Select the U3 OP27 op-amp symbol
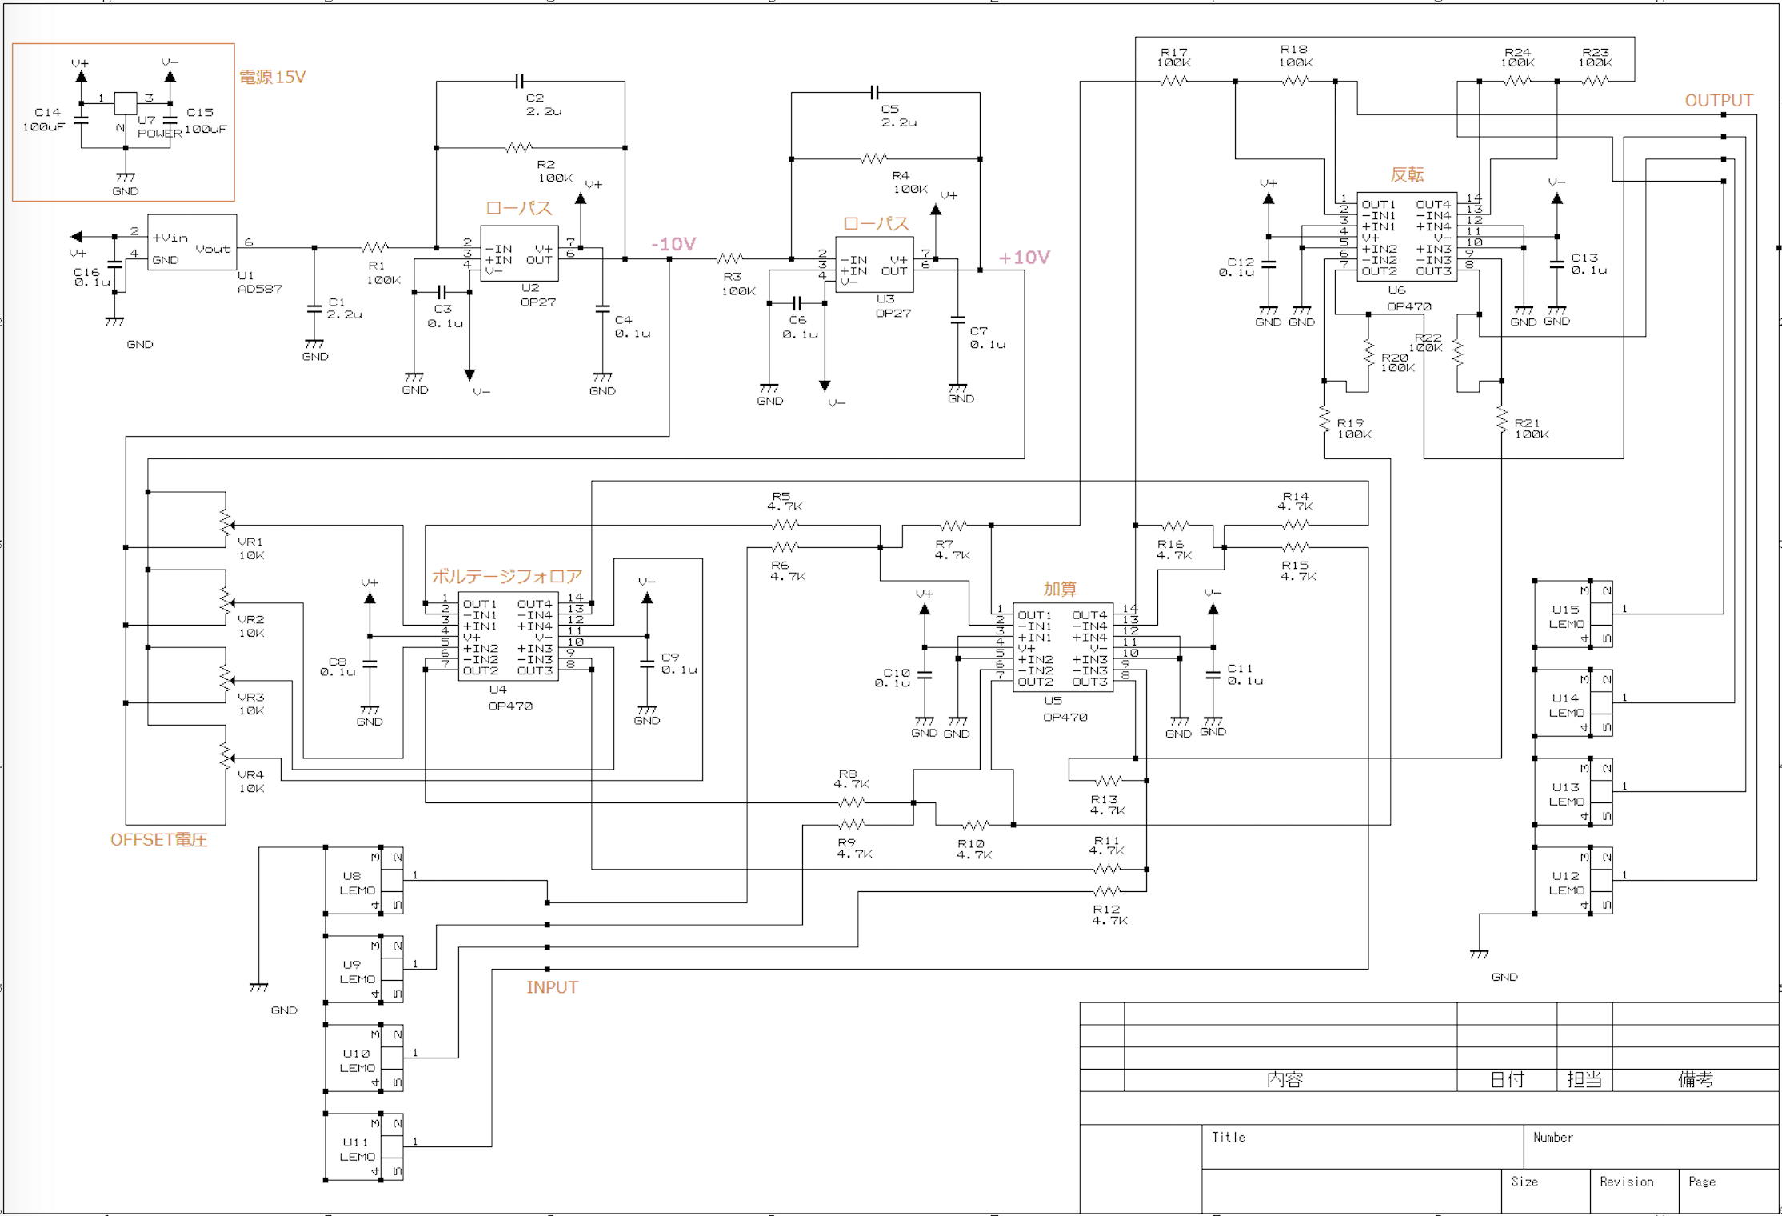 coord(873,265)
